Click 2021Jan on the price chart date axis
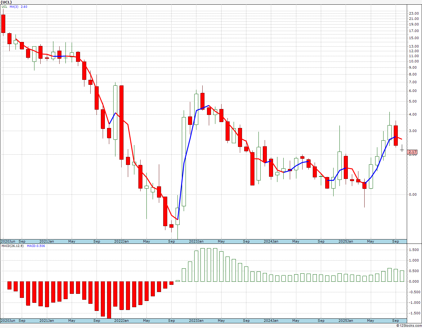The width and height of the screenshot is (422, 328). 47,241
